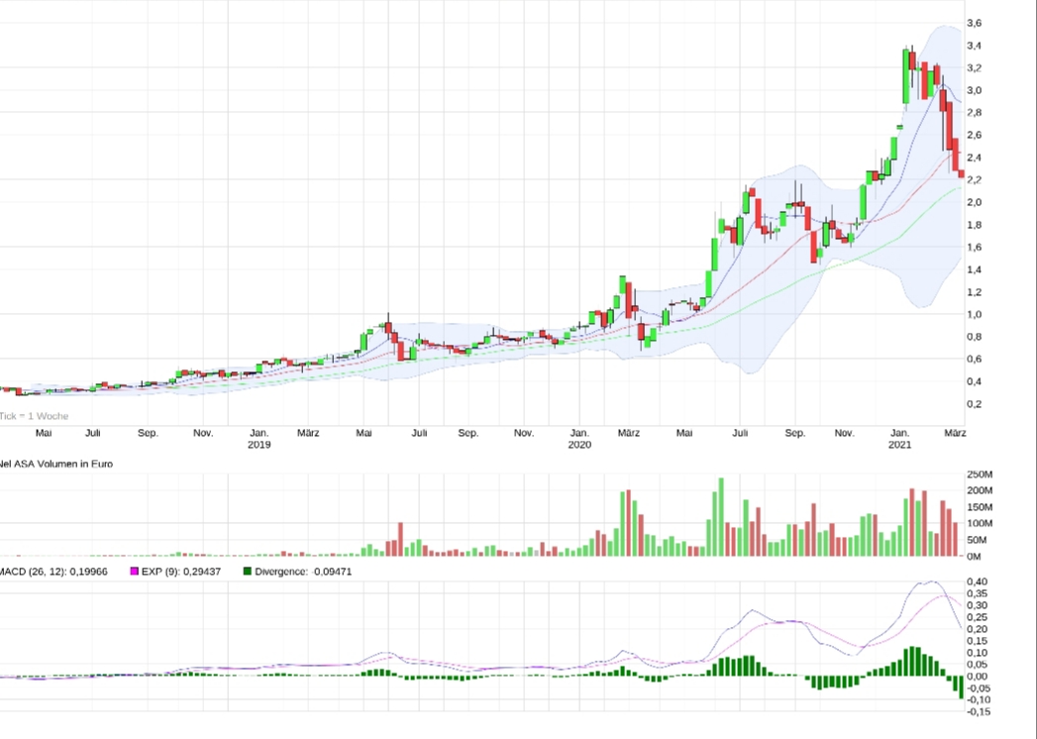The image size is (1037, 739).
Task: Select the 2021 year label on time axis
Action: [899, 446]
